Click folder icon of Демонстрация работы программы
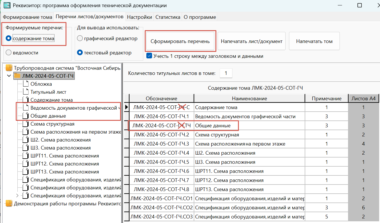The image size is (380, 223). pos(9,203)
